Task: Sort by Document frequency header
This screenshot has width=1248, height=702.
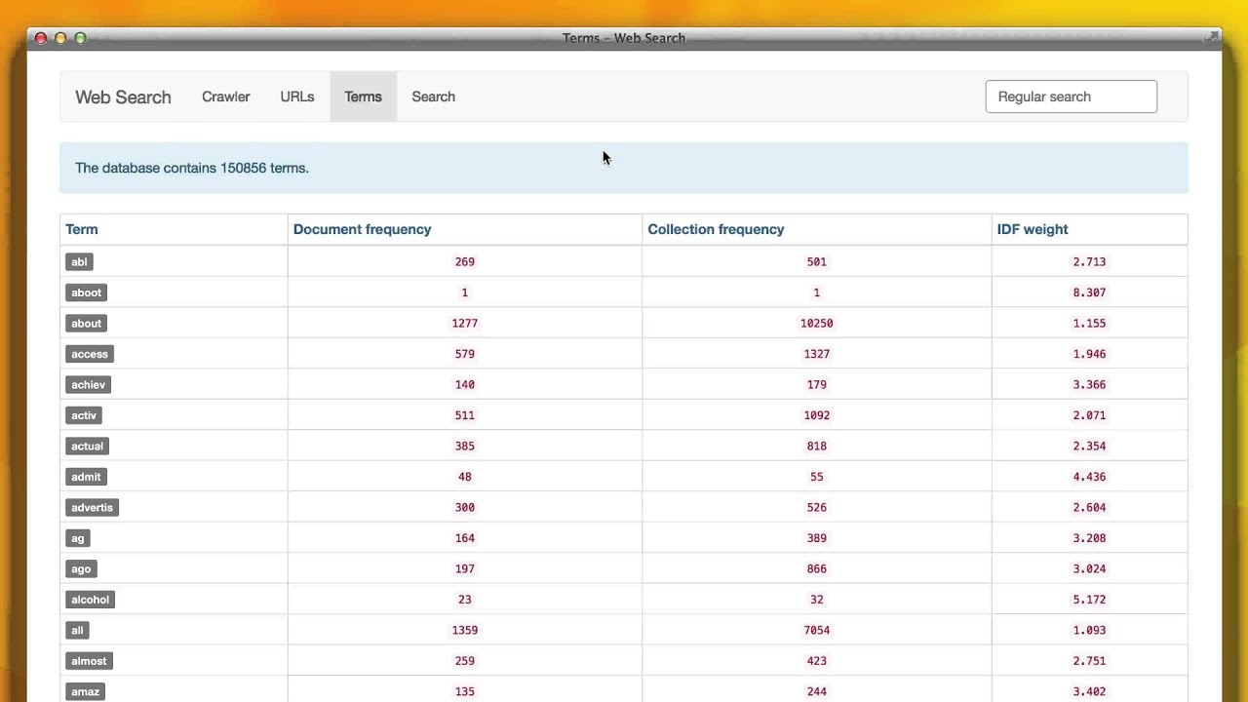Action: (362, 229)
